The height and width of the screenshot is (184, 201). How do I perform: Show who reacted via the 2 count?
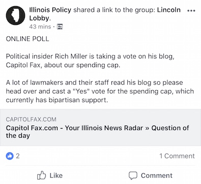point(18,156)
